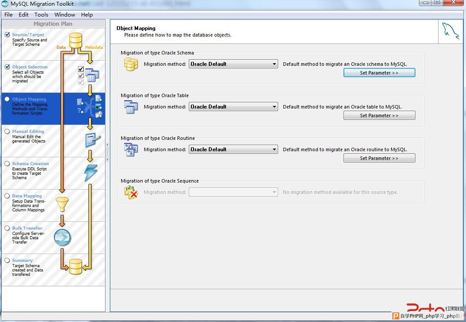This screenshot has width=466, height=322.
Task: Click the Oracle Routine type icon
Action: tap(131, 150)
